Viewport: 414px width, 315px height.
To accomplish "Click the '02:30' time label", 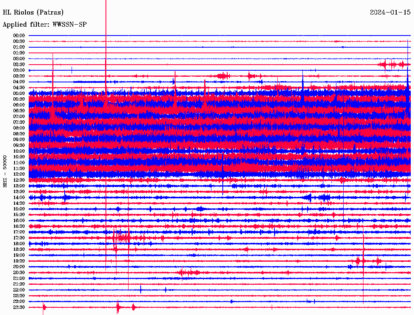I will pos(19,65).
